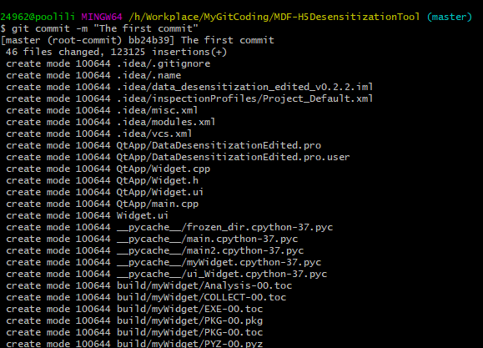Click the QtApp/DataDesensitizationEdited.pro line ending in .pro
The image size is (483, 348).
coord(164,146)
